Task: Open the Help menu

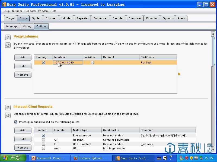Action: pyautogui.click(x=53, y=11)
